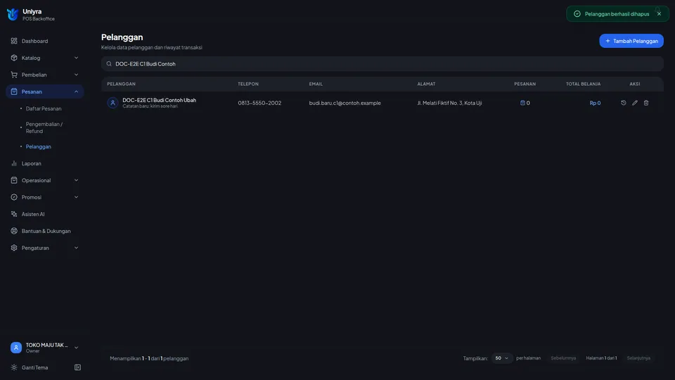Expand the Operasional menu chevron

[76, 180]
